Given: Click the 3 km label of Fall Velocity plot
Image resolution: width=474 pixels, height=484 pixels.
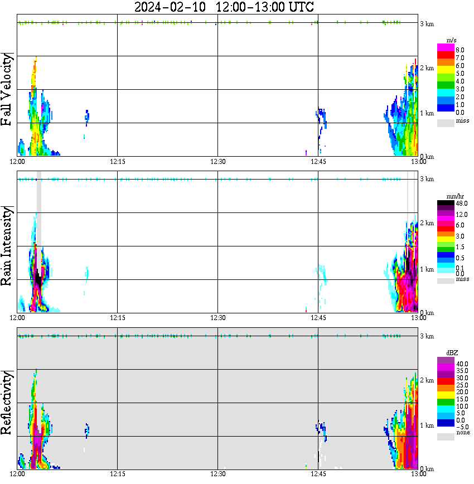Looking at the screenshot, I should pos(427,24).
